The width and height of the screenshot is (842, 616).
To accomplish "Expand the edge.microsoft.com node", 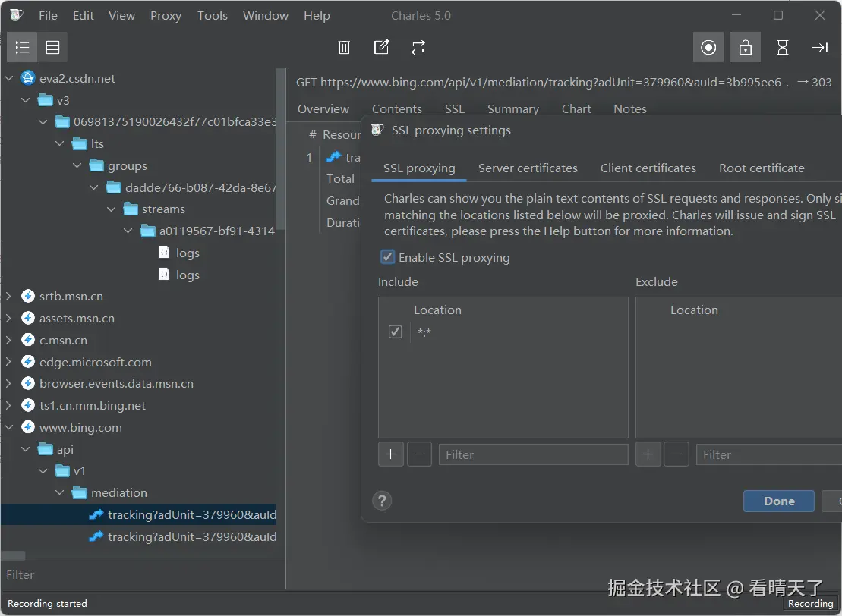I will (x=8, y=362).
